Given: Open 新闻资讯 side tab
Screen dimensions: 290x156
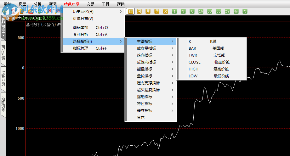Looking at the screenshot, I should pos(3,104).
